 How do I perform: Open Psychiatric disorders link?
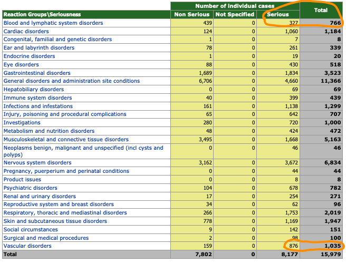(x=30, y=188)
